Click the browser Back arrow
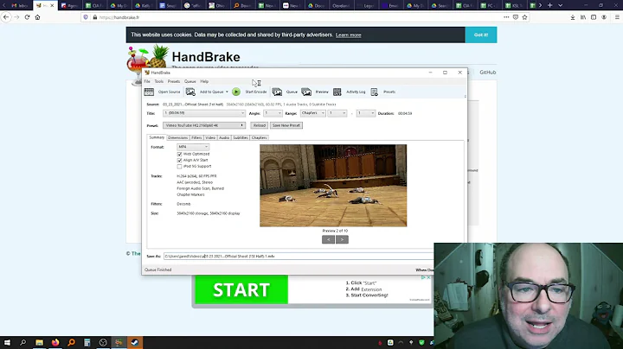The height and width of the screenshot is (349, 623). click(x=6, y=17)
